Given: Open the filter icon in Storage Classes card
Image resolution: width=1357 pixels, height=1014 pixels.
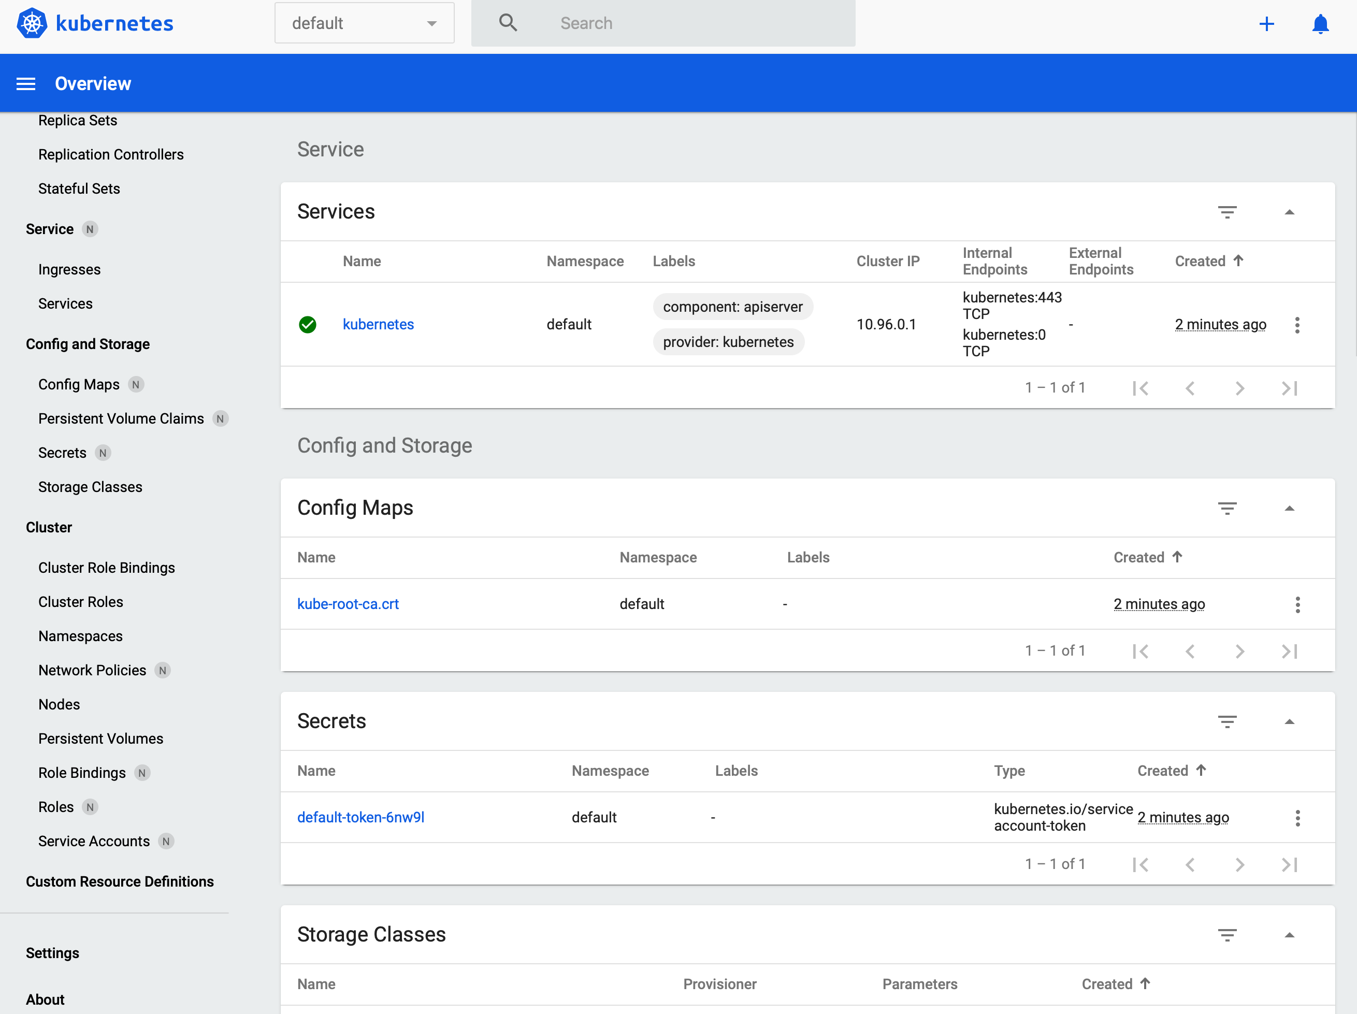Looking at the screenshot, I should tap(1227, 935).
